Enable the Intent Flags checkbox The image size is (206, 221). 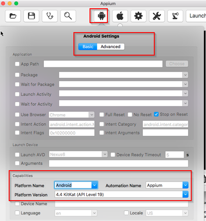coord(17,133)
